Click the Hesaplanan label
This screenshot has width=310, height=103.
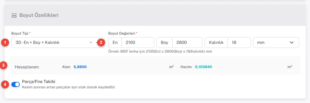[27, 67]
